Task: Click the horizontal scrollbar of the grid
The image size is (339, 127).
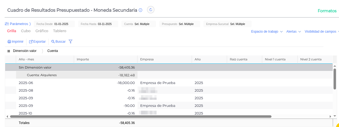Action: coord(141,116)
